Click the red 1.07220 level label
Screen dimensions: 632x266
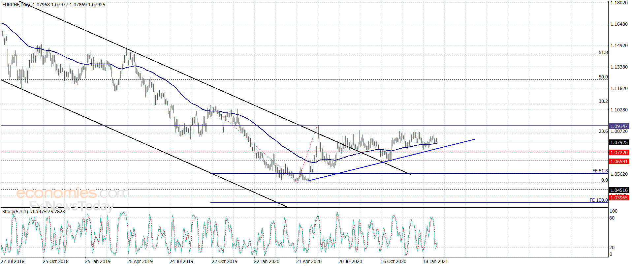pyautogui.click(x=619, y=153)
